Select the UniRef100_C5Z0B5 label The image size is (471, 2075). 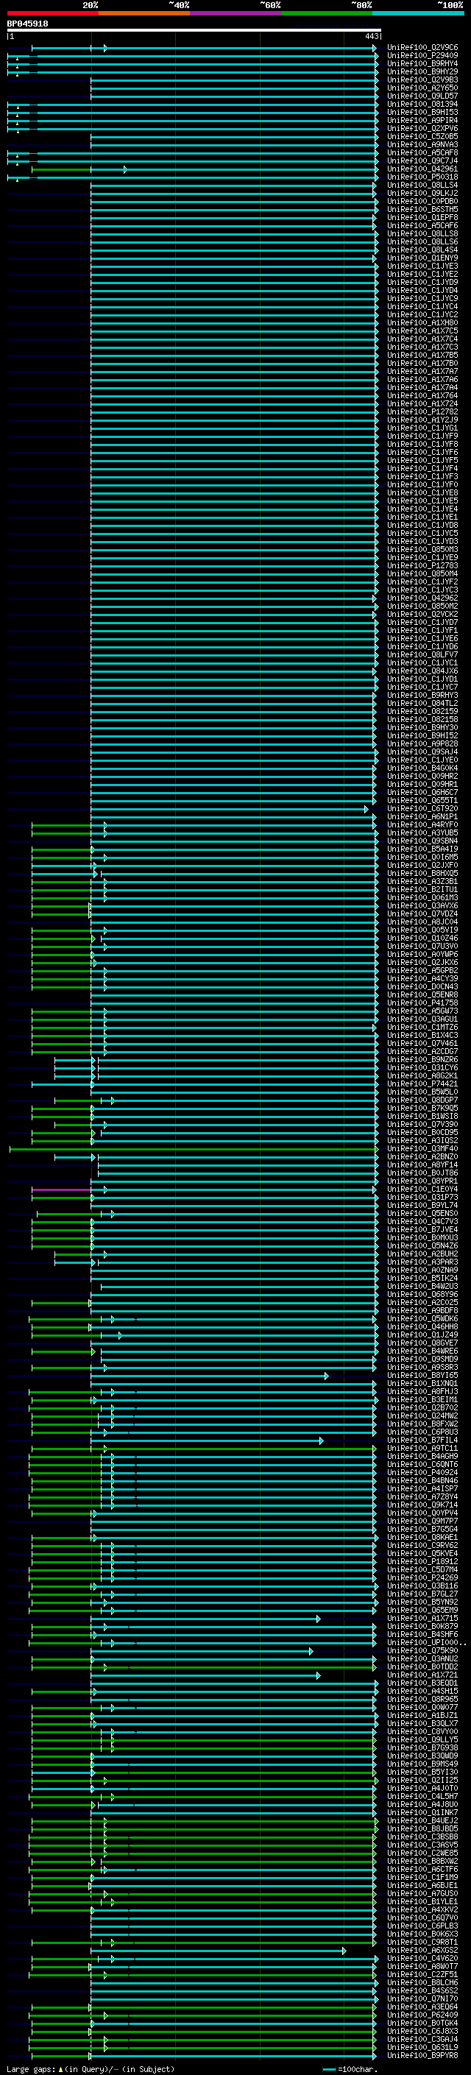[x=422, y=136]
